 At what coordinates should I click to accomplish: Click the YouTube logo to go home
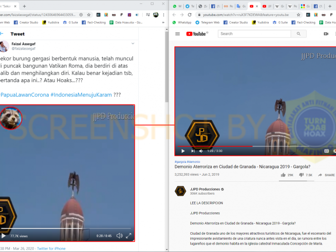tap(197, 34)
